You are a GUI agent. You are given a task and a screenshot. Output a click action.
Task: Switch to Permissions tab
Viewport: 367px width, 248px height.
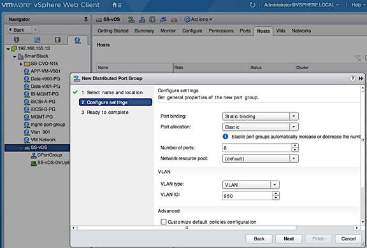click(x=221, y=31)
